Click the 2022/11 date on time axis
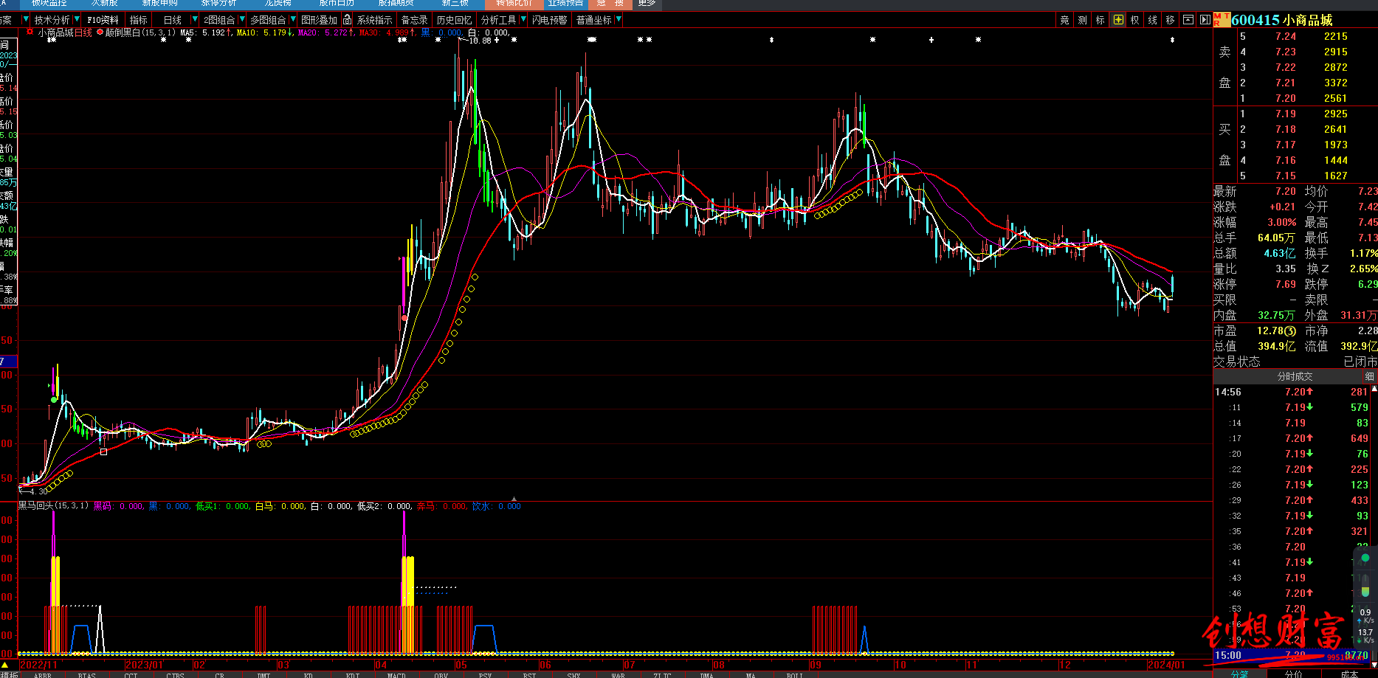This screenshot has height=678, width=1378. pyautogui.click(x=38, y=665)
